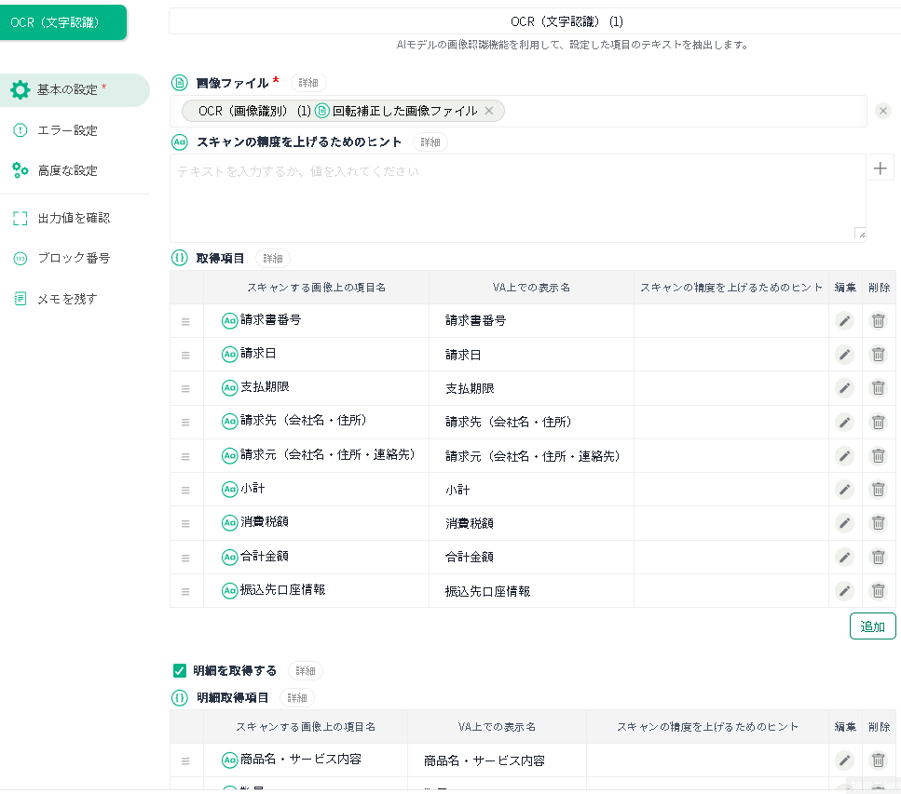Expand 詳細 for 取得項目 section
Image resolution: width=901 pixels, height=794 pixels.
(272, 259)
